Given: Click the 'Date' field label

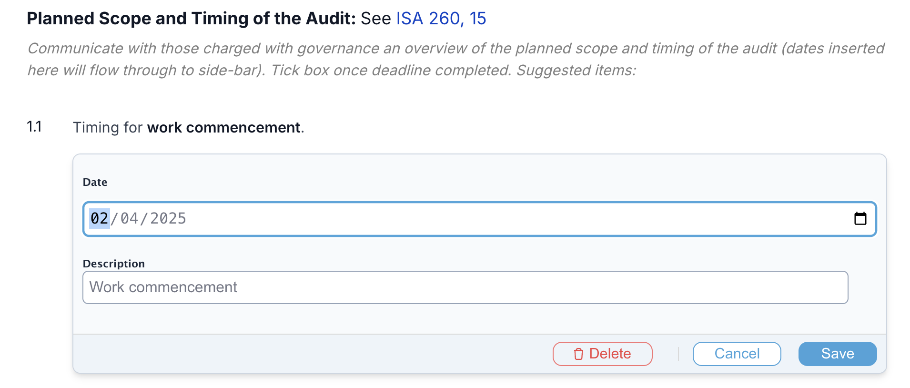Looking at the screenshot, I should [95, 182].
